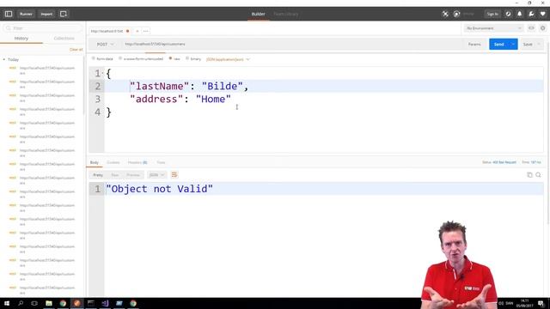Open a new window icon
The width and height of the screenshot is (550, 309).
[x=64, y=14]
